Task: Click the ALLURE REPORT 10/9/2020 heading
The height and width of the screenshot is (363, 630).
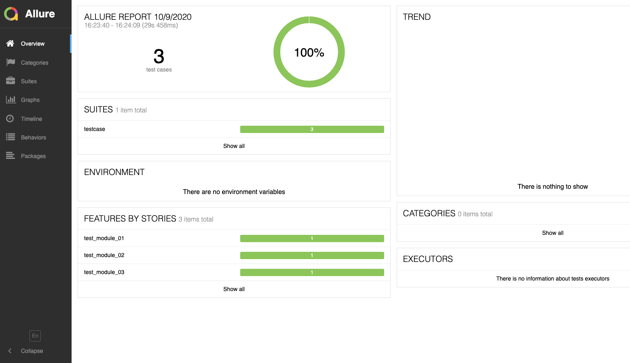Action: coord(138,17)
